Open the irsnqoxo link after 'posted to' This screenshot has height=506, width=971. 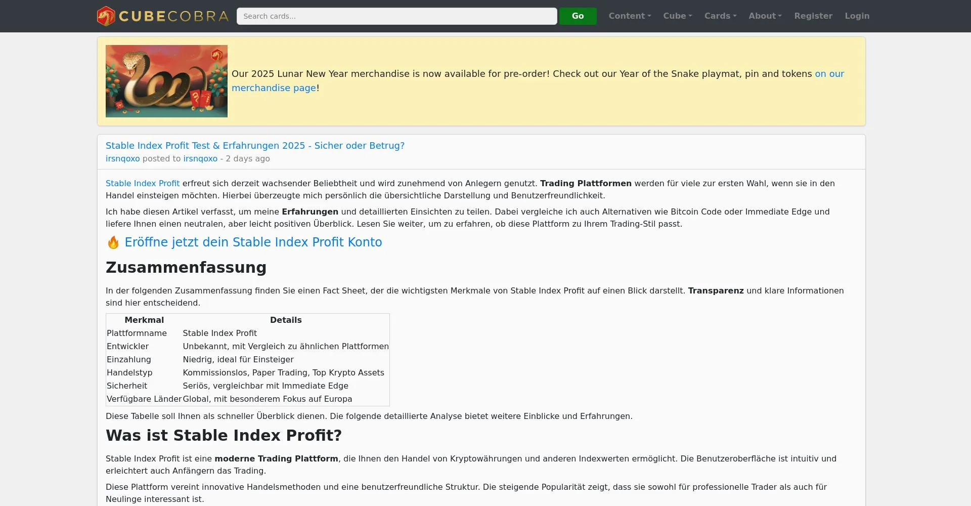click(x=200, y=159)
